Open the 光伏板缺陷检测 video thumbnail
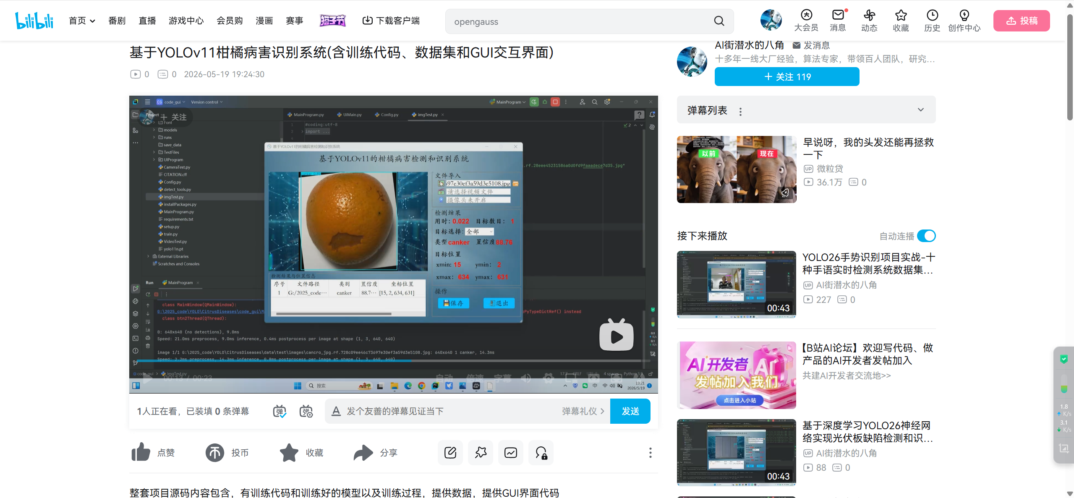Screen dimensions: 1074x498 (x=736, y=452)
